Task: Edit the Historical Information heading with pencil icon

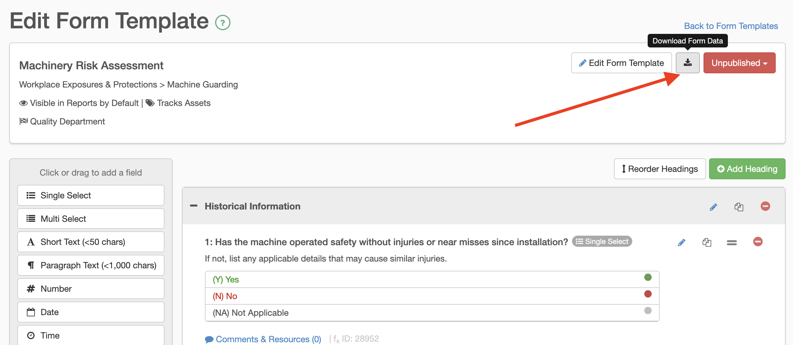Action: point(713,207)
